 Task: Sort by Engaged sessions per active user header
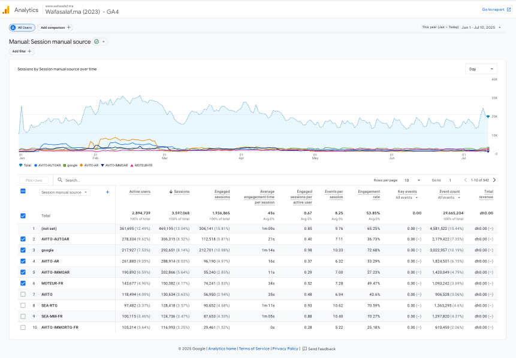pos(301,197)
